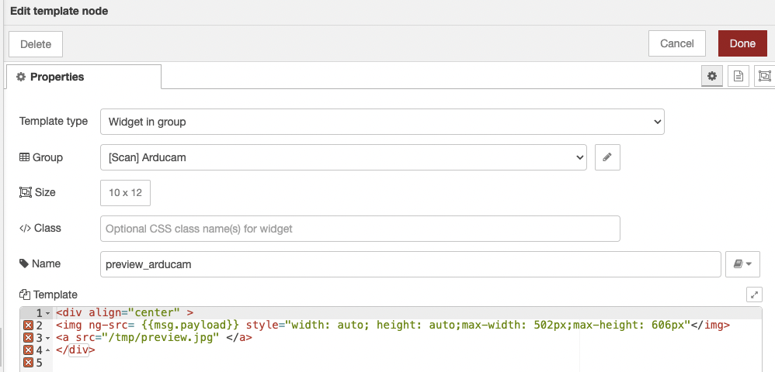The height and width of the screenshot is (372, 775).
Task: Click error marker on line 3
Action: click(x=28, y=338)
